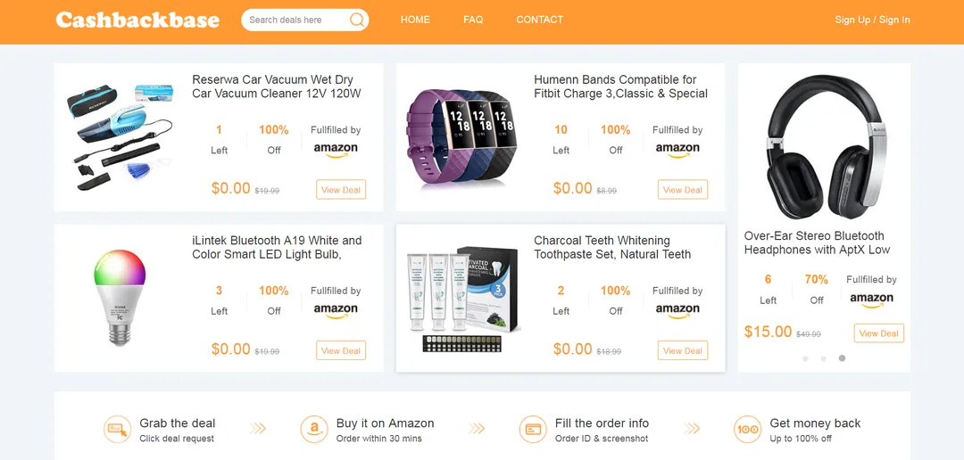This screenshot has height=460, width=964.
Task: Open the iLintek LED light bulb image
Action: click(120, 297)
